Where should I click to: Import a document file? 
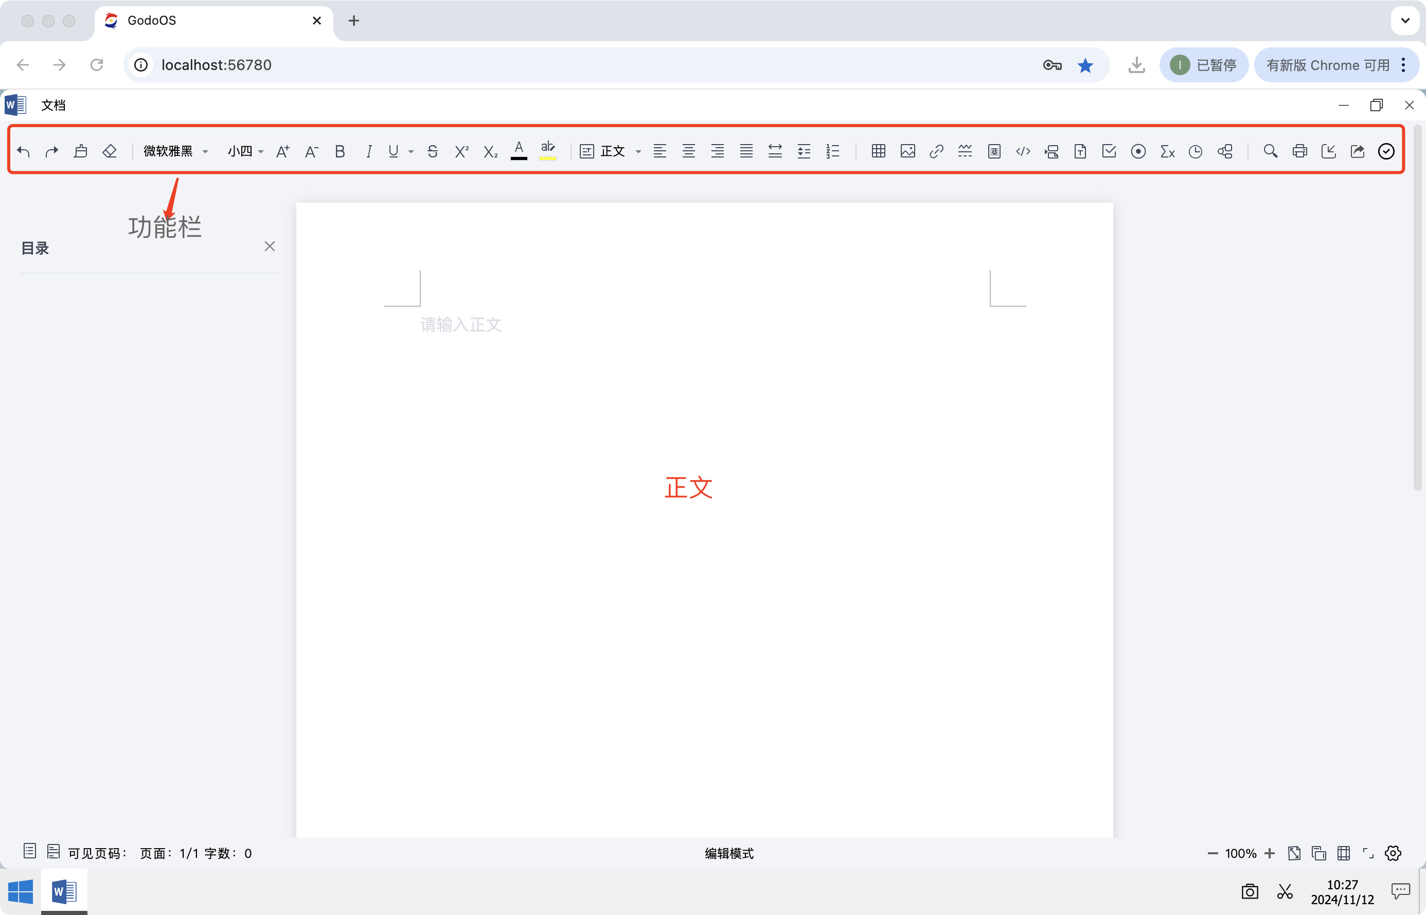1329,151
